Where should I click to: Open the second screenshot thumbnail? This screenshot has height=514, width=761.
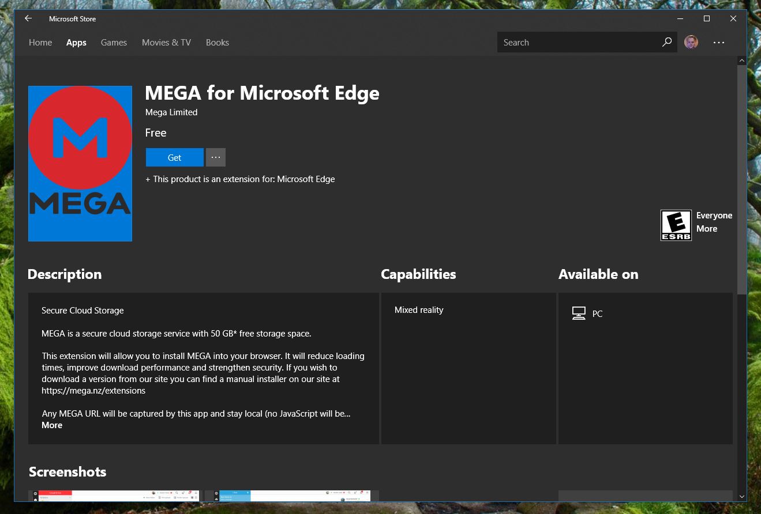[291, 496]
